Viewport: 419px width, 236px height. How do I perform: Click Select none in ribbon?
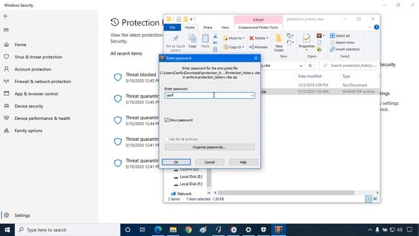point(342,43)
